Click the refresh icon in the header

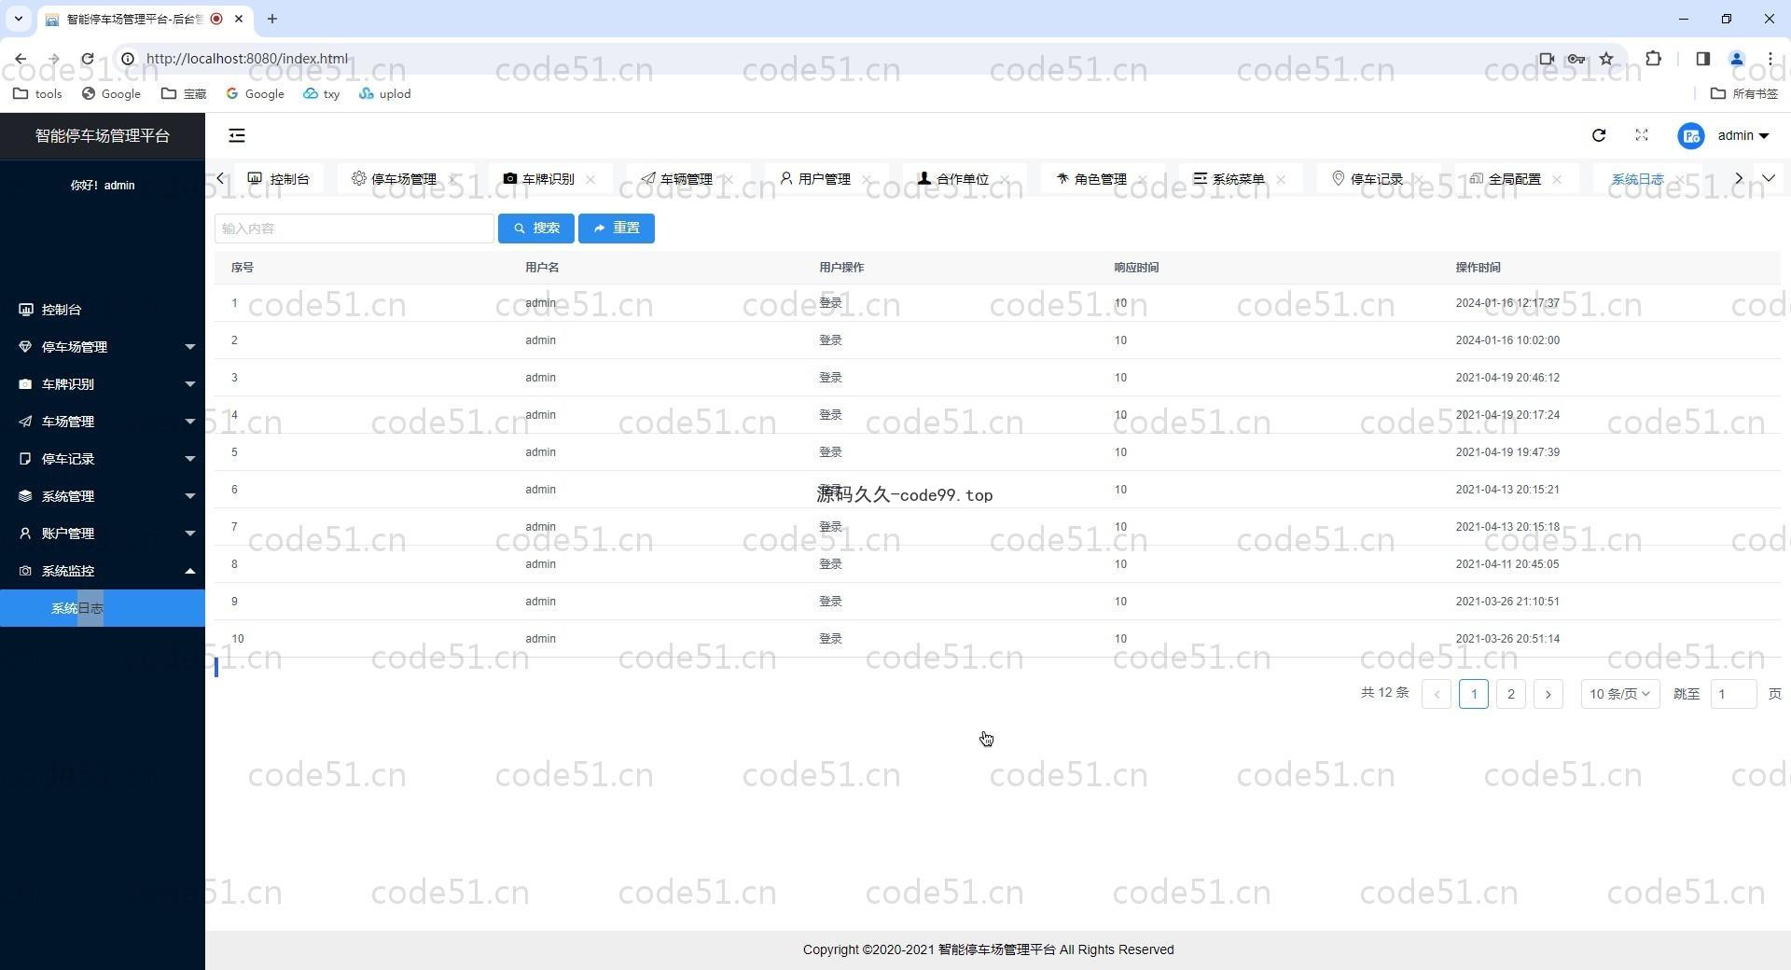[1599, 136]
